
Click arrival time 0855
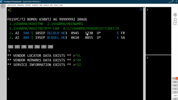coord(89,37)
